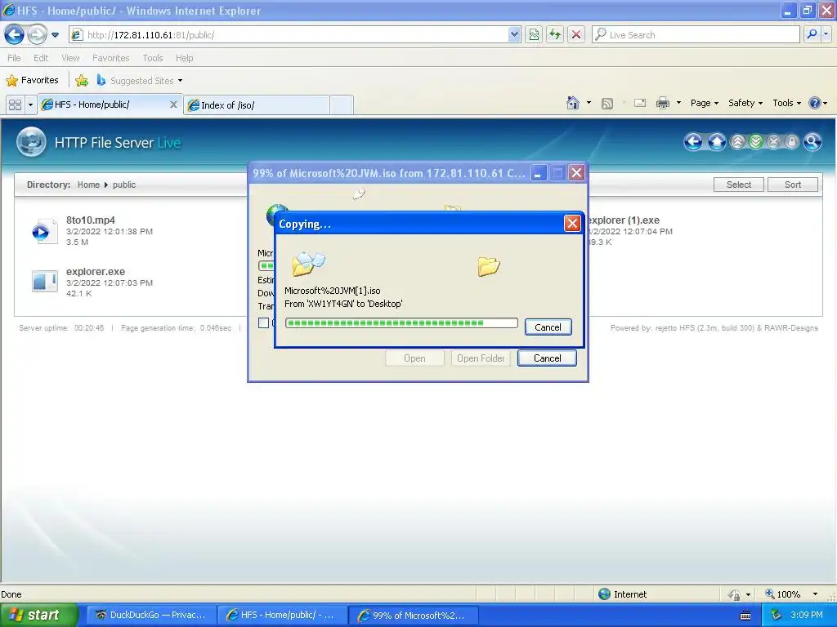Viewport: 837px width, 627px height.
Task: Switch to 99% of Microsoft taskbar item
Action: [x=413, y=616]
